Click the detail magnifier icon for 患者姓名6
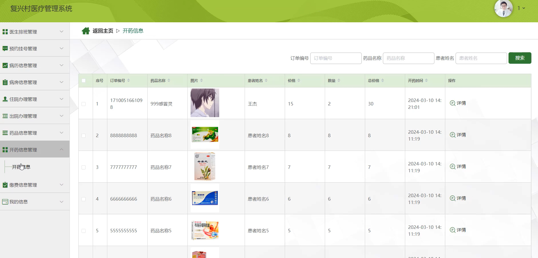 [452, 198]
